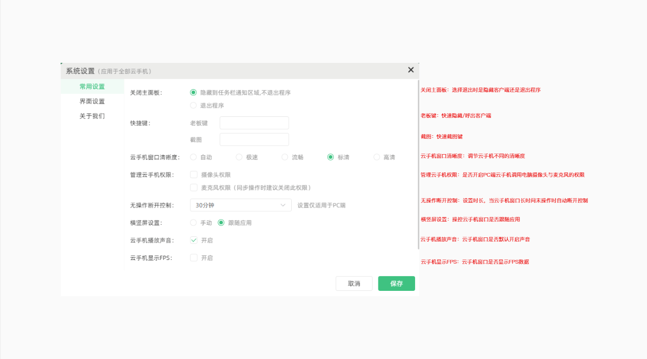Click the 云手机窗口清晰度 label
Screen dimensions: 647x359
click(155, 157)
